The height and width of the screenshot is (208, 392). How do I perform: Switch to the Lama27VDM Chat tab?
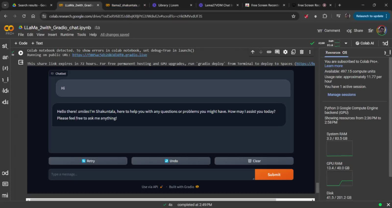[x=219, y=5]
